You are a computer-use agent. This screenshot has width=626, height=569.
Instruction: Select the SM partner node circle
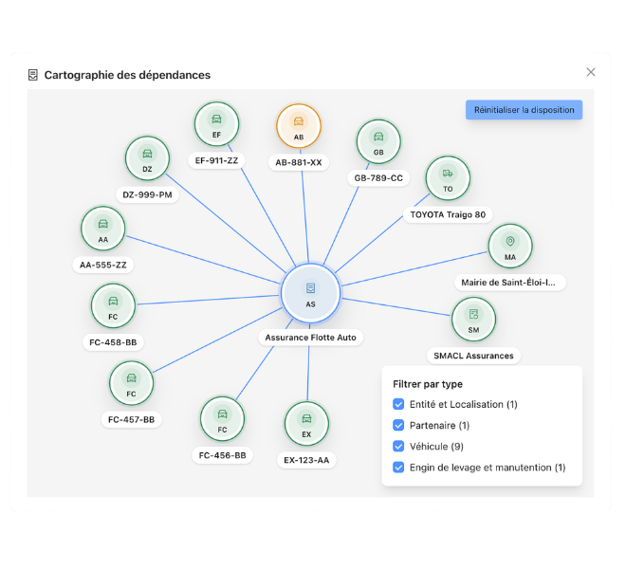[x=473, y=320]
